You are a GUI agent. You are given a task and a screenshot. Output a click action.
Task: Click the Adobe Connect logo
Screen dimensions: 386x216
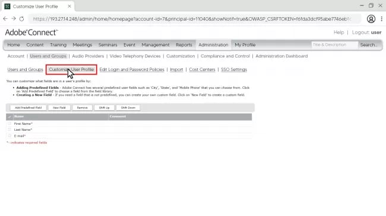[x=31, y=33]
